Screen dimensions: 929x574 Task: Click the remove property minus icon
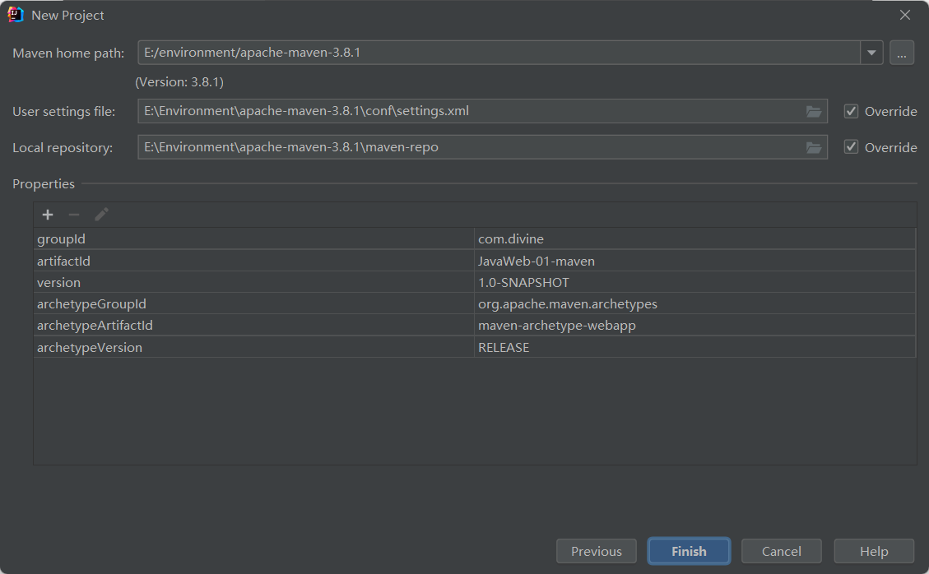click(x=74, y=215)
